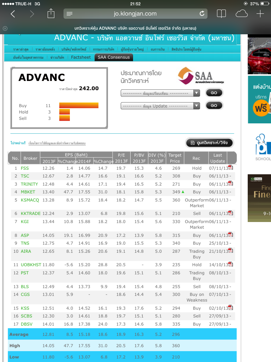The height and width of the screenshot is (362, 271).
Task: Close the tab with the x icon
Action: coord(5,28)
